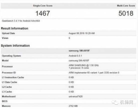Click the L1 Instruction Cache label
Image resolution: width=138 pixels, height=109 pixels.
coord(13,77)
